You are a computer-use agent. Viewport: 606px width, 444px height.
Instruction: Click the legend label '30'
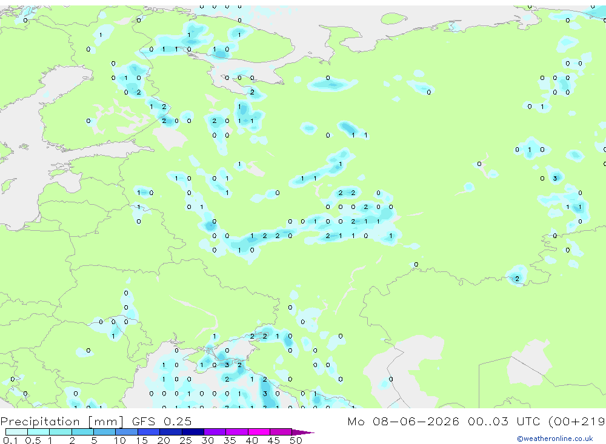coord(208,440)
